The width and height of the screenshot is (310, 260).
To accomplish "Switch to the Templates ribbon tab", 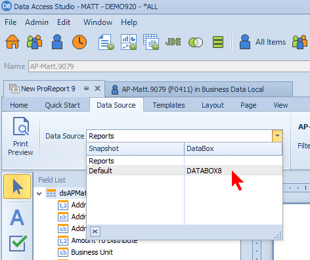I will point(169,105).
